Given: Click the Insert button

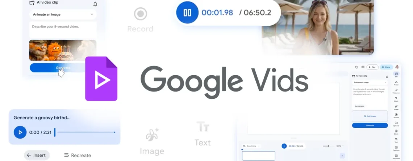Looking at the screenshot, I should point(37,155).
